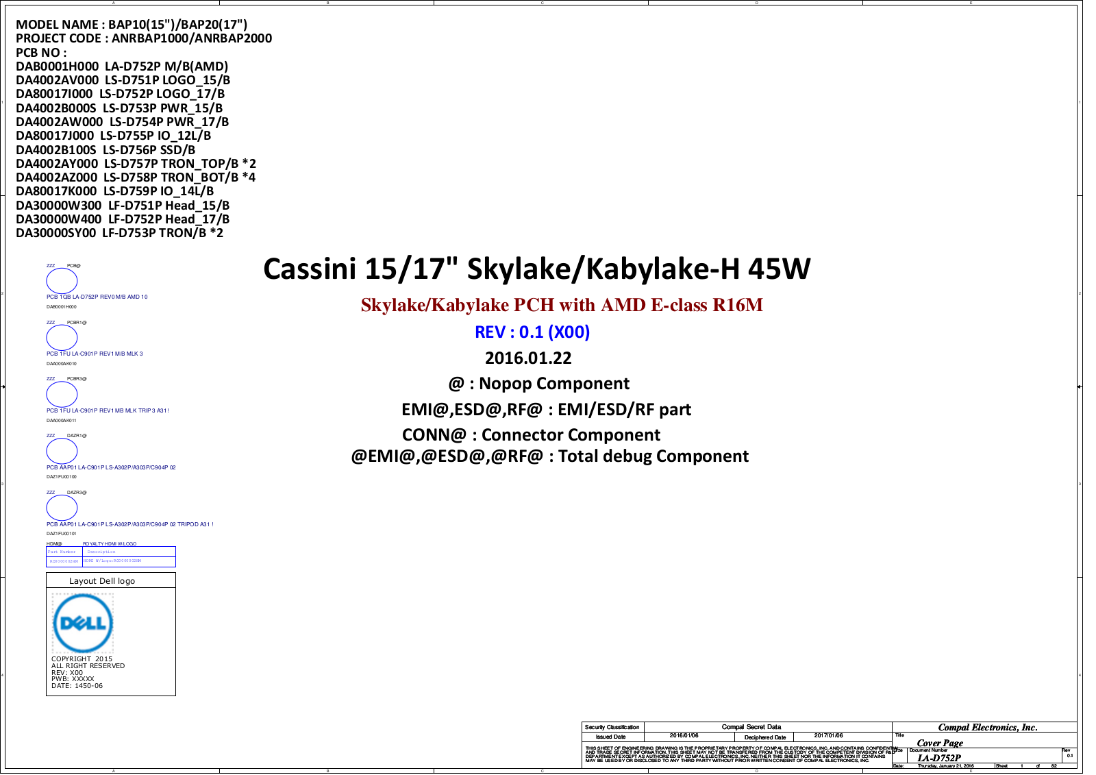
Task: Select line 'DA4002B100S LS-D756P SSD/B'
Action: tap(105, 150)
